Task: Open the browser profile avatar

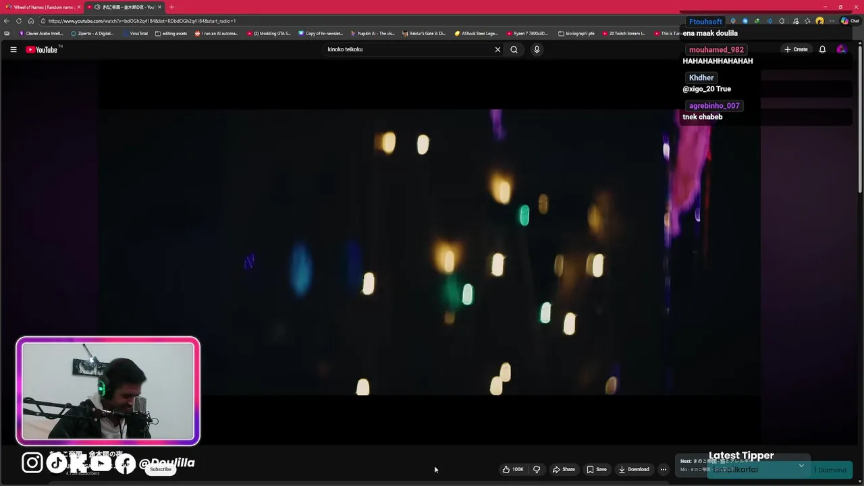Action: coord(819,21)
